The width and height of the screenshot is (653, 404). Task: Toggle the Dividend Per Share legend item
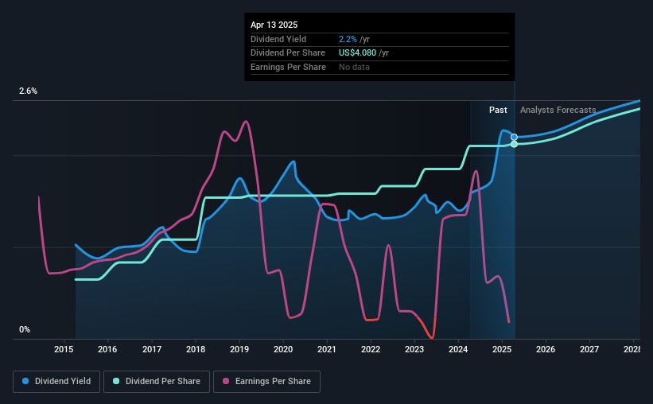[x=157, y=382]
